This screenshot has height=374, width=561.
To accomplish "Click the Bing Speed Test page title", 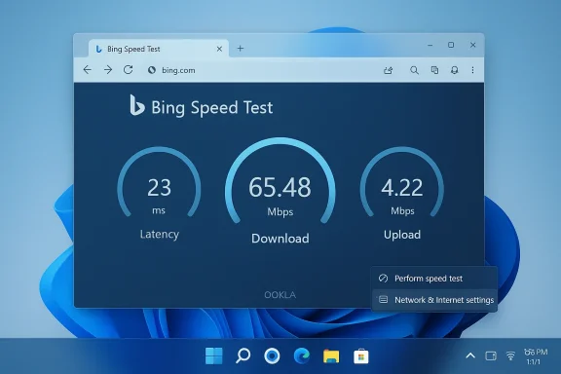I will coord(211,107).
